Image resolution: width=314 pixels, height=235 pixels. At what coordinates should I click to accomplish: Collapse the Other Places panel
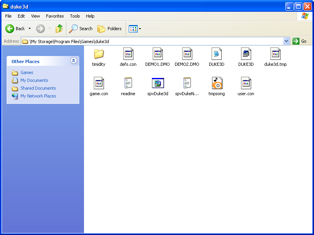pyautogui.click(x=73, y=61)
